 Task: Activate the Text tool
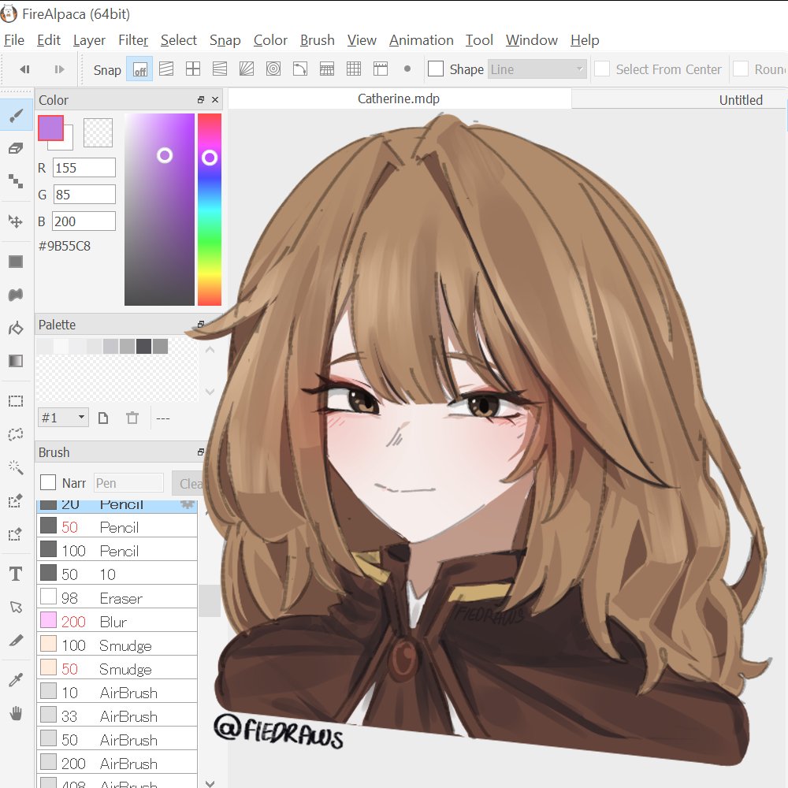coord(16,573)
